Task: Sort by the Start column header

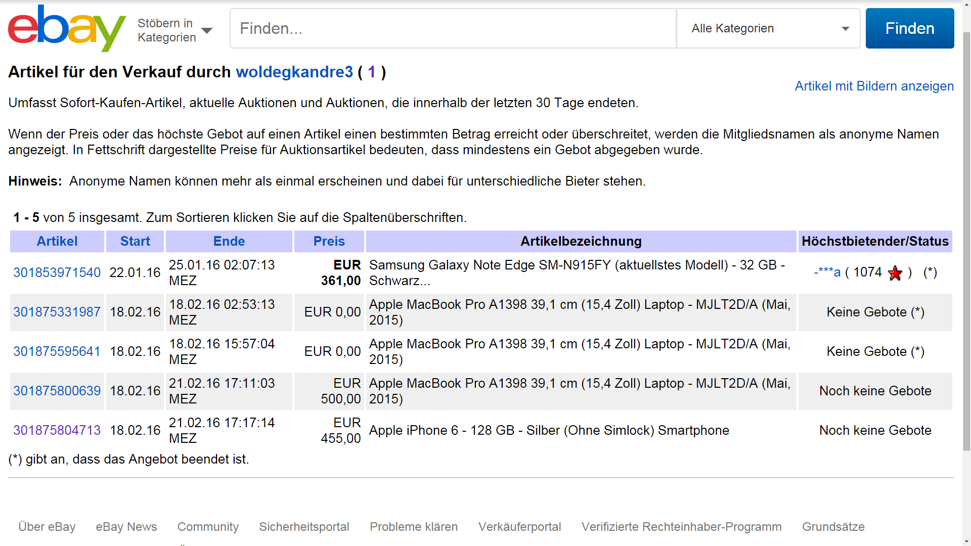Action: (135, 242)
